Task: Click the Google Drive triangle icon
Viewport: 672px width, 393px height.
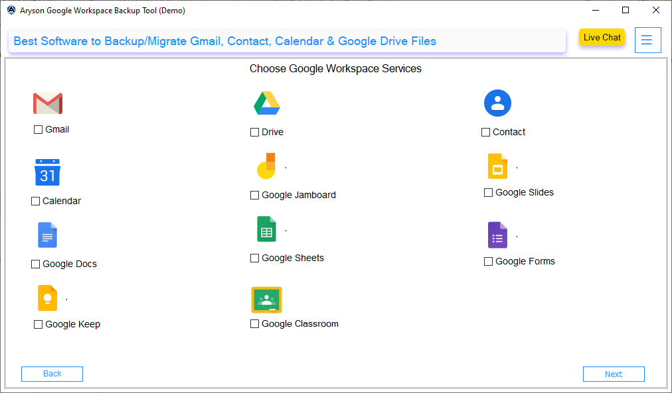Action: coord(266,103)
